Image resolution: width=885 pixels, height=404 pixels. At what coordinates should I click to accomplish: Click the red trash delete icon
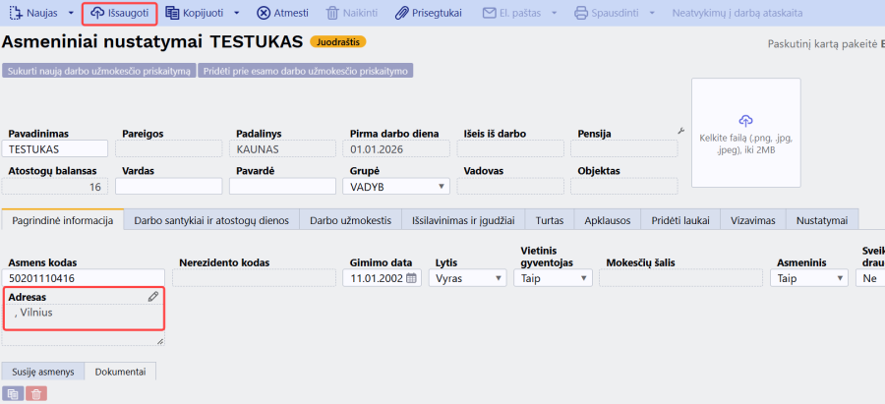[36, 394]
